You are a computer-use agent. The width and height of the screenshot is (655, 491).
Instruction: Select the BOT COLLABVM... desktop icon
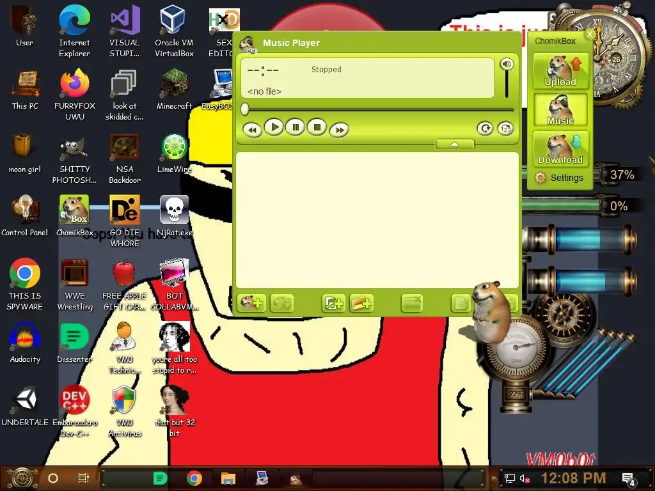(174, 284)
